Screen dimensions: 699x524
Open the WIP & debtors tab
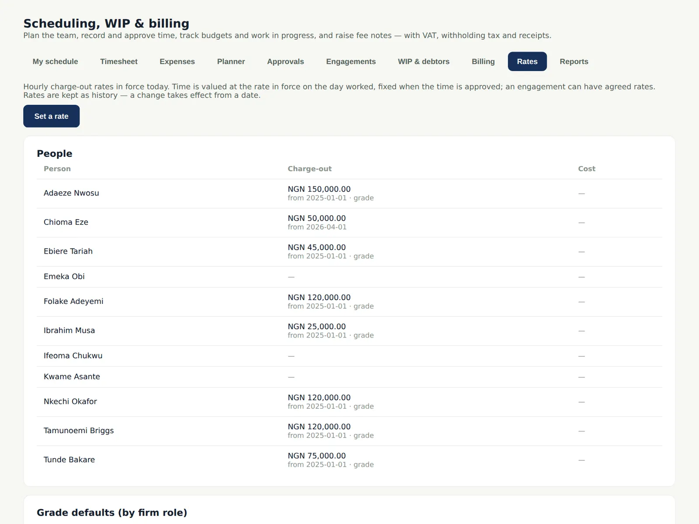pyautogui.click(x=424, y=62)
